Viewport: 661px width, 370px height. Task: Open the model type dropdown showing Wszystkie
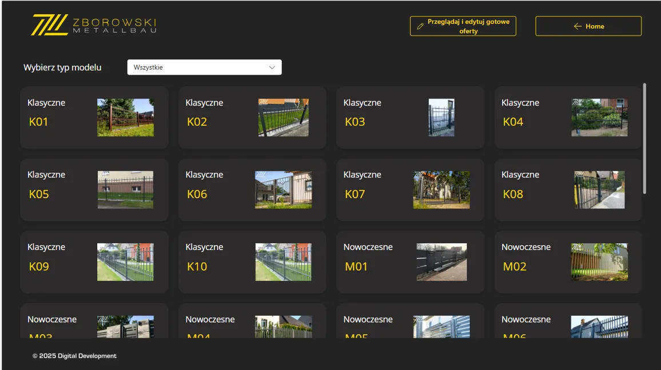(x=205, y=67)
